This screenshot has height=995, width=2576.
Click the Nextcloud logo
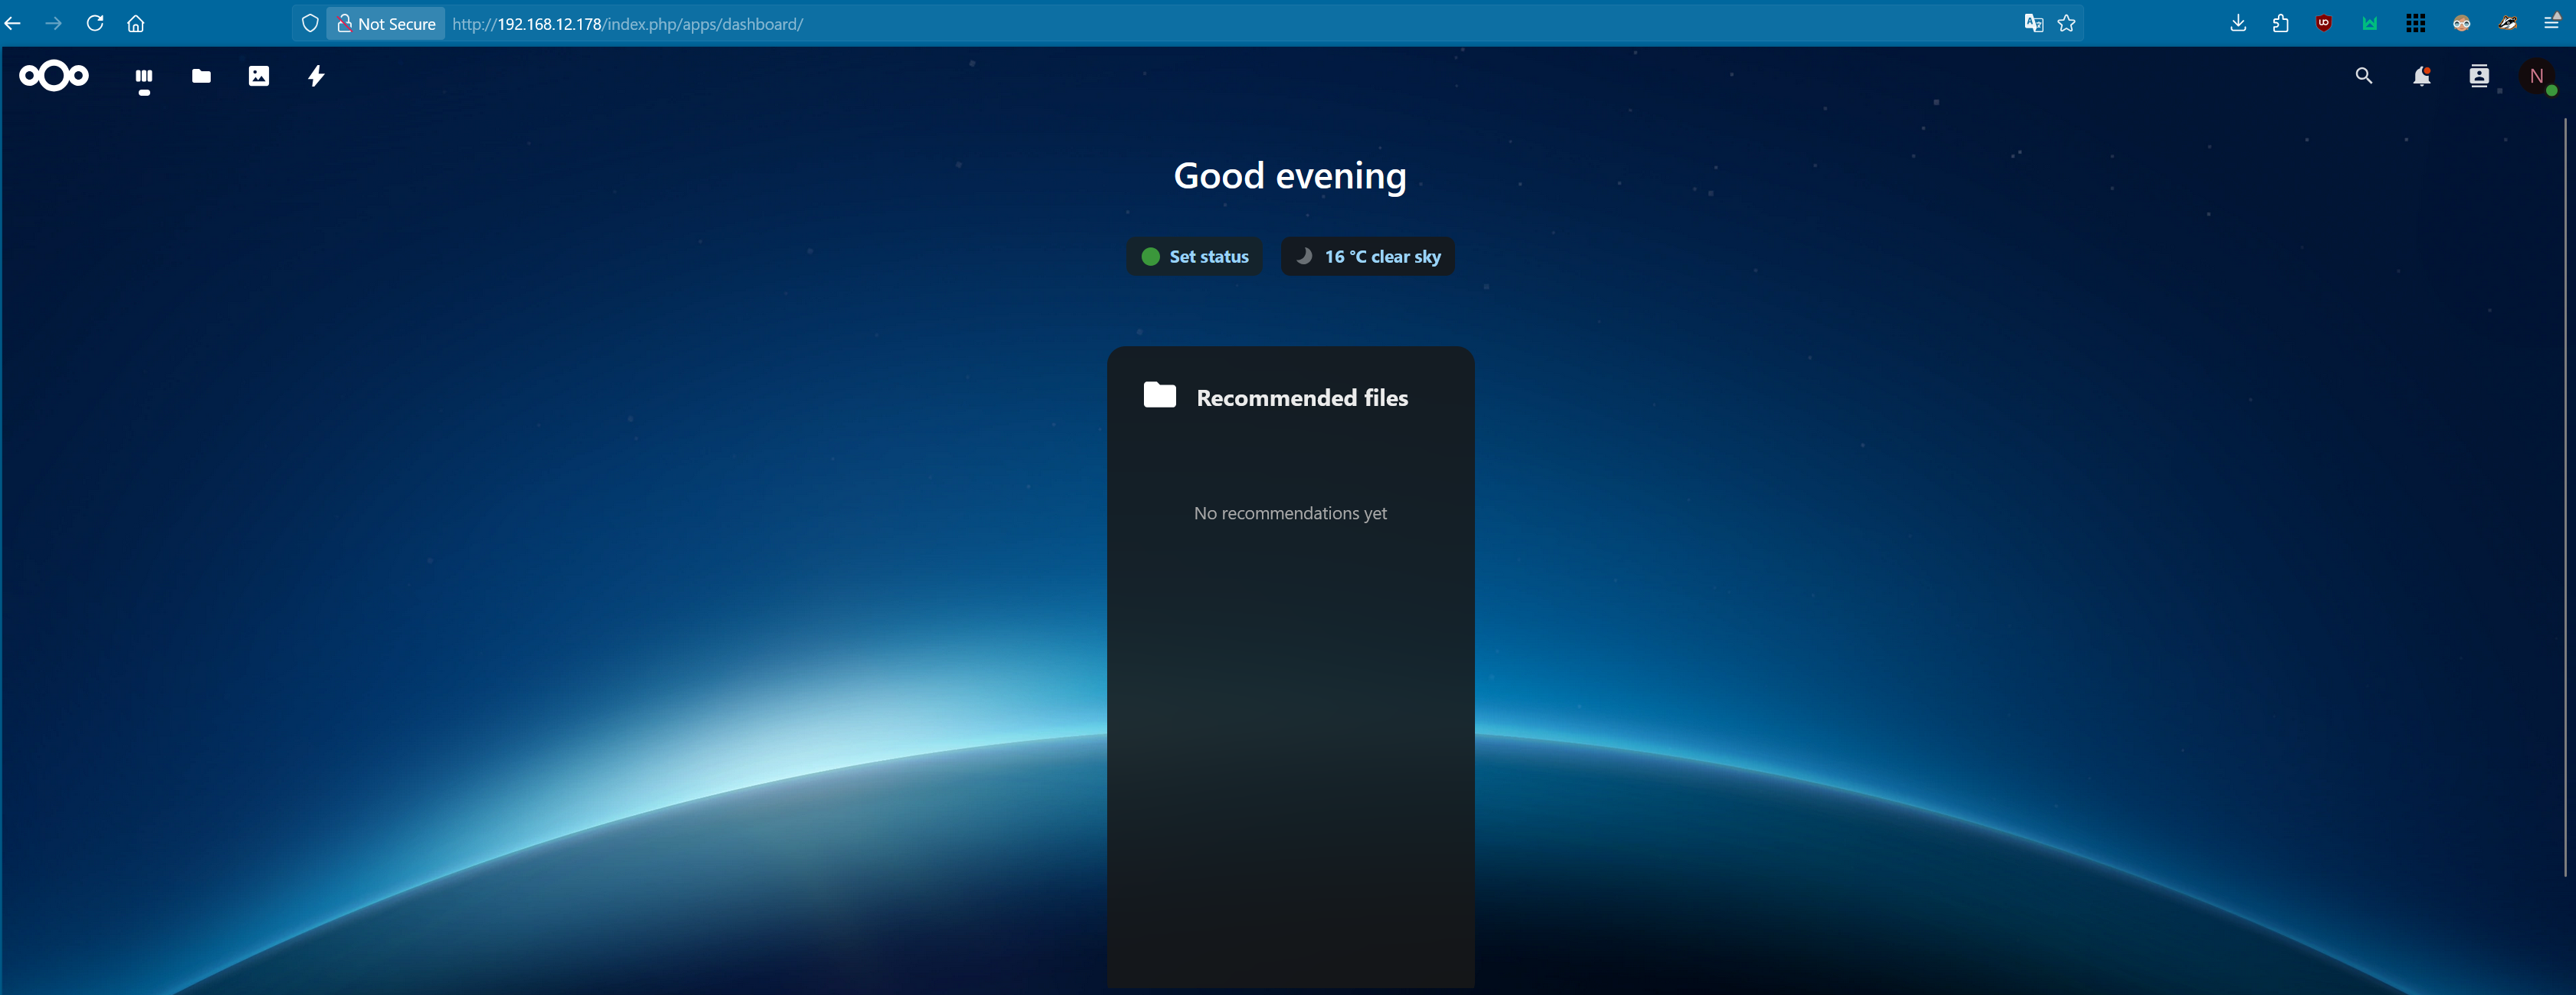pos(52,76)
